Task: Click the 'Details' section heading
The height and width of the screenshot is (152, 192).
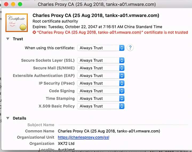Action: pyautogui.click(x=19, y=118)
